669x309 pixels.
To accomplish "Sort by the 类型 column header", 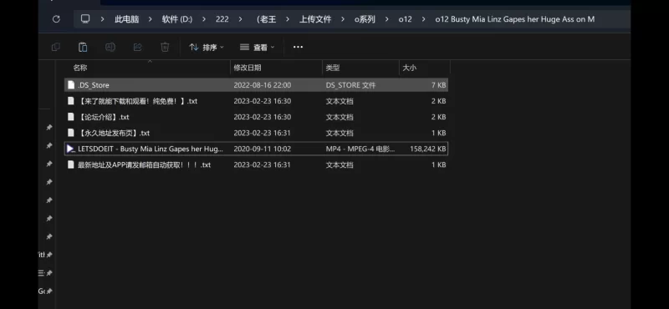I will 333,68.
